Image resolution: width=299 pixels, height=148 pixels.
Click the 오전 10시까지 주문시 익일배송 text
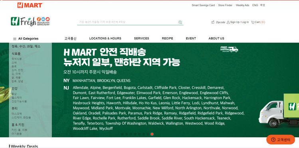[90, 72]
